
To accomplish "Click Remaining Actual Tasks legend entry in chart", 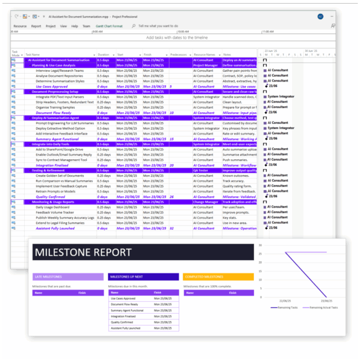I will [320, 308].
